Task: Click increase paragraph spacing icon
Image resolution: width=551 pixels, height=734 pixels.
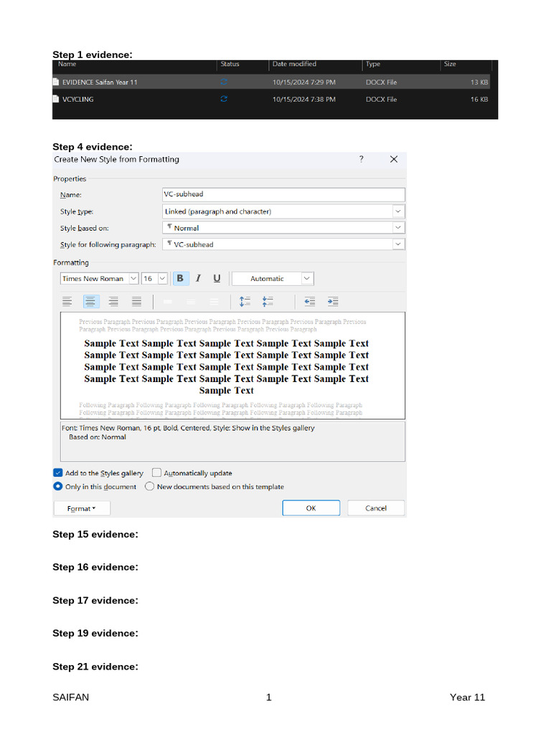Action: pyautogui.click(x=245, y=302)
